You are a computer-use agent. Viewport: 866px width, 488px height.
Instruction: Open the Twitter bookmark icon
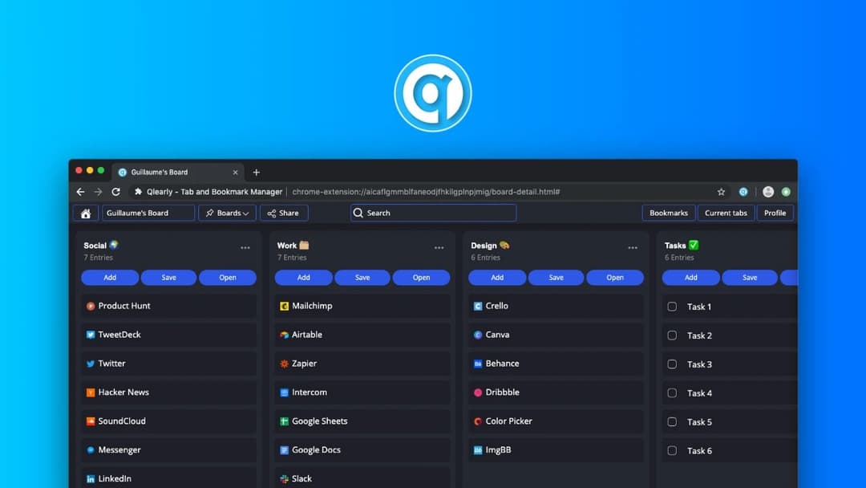tap(90, 364)
